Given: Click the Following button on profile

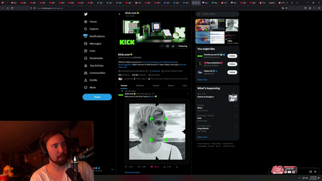Looking at the screenshot, I should (183, 46).
